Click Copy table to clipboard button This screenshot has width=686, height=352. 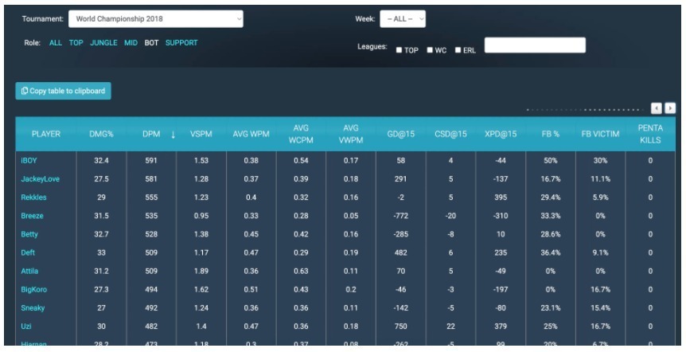[64, 91]
